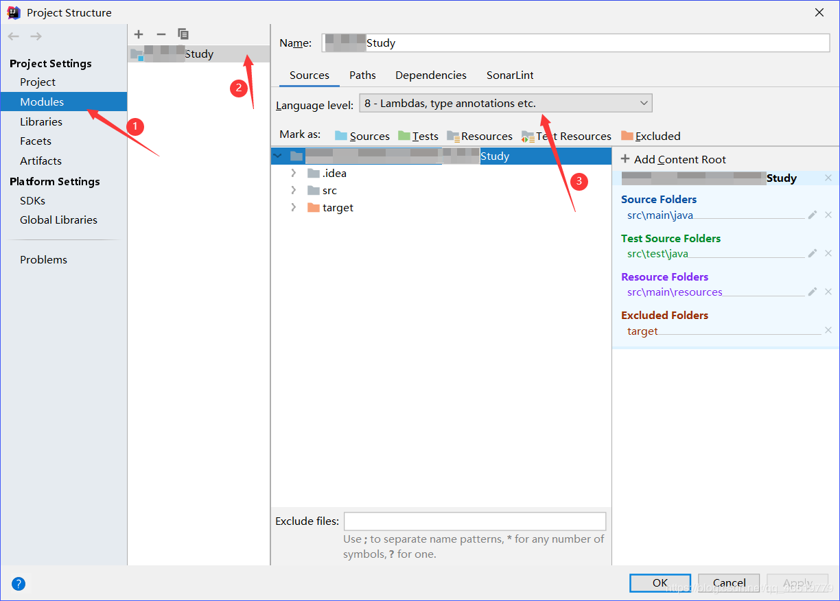Remove target from Excluded Folders
The height and width of the screenshot is (601, 840).
[x=828, y=330]
